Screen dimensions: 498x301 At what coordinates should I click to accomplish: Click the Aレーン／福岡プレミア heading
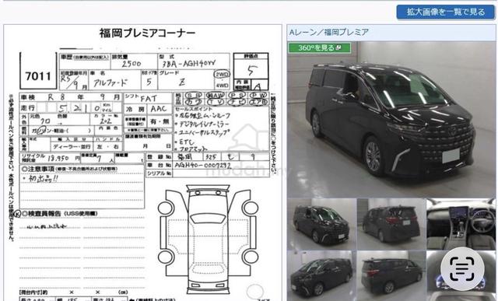click(x=328, y=32)
